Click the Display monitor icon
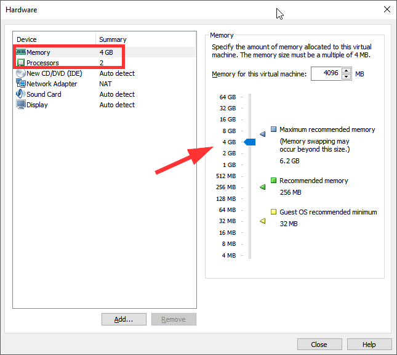397x355 pixels. click(21, 104)
